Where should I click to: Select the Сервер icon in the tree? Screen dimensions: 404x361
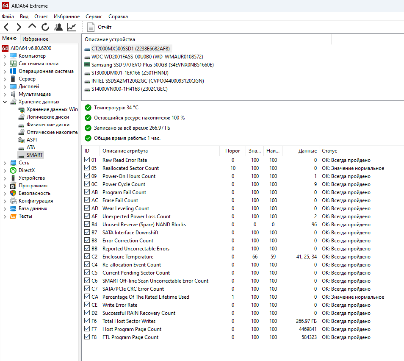13,79
